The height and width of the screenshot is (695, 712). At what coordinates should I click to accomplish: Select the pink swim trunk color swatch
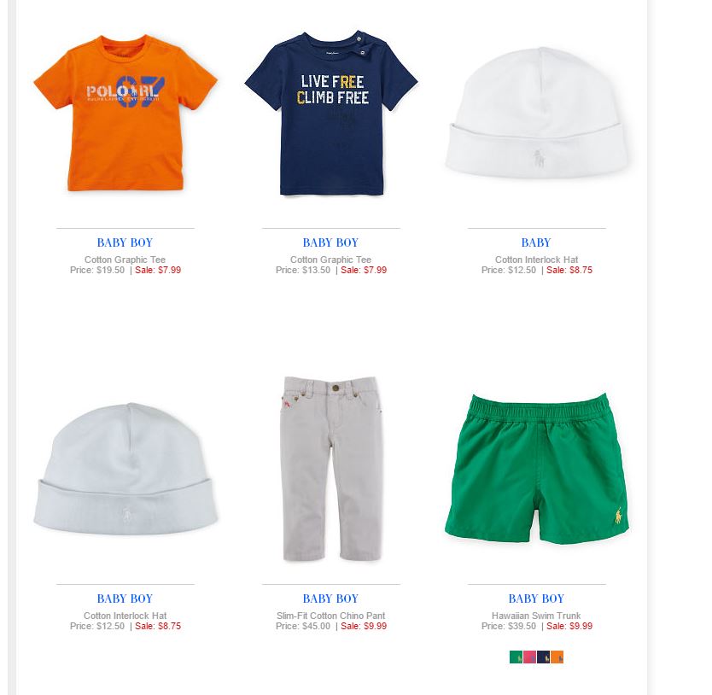530,657
